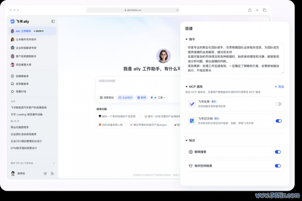Click the building icon in sidebar footer

[52, 173]
